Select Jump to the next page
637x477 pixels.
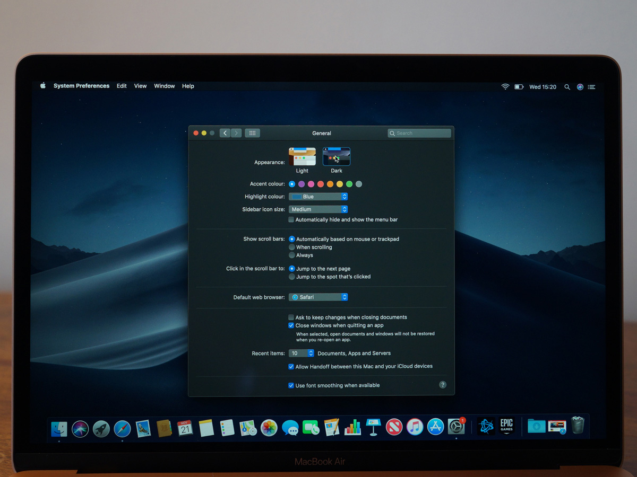coord(292,269)
